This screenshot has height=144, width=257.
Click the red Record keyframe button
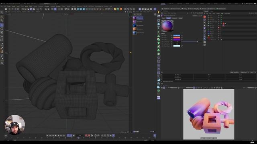86,136
